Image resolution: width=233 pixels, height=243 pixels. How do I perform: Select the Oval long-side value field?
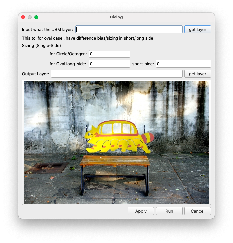click(110, 64)
